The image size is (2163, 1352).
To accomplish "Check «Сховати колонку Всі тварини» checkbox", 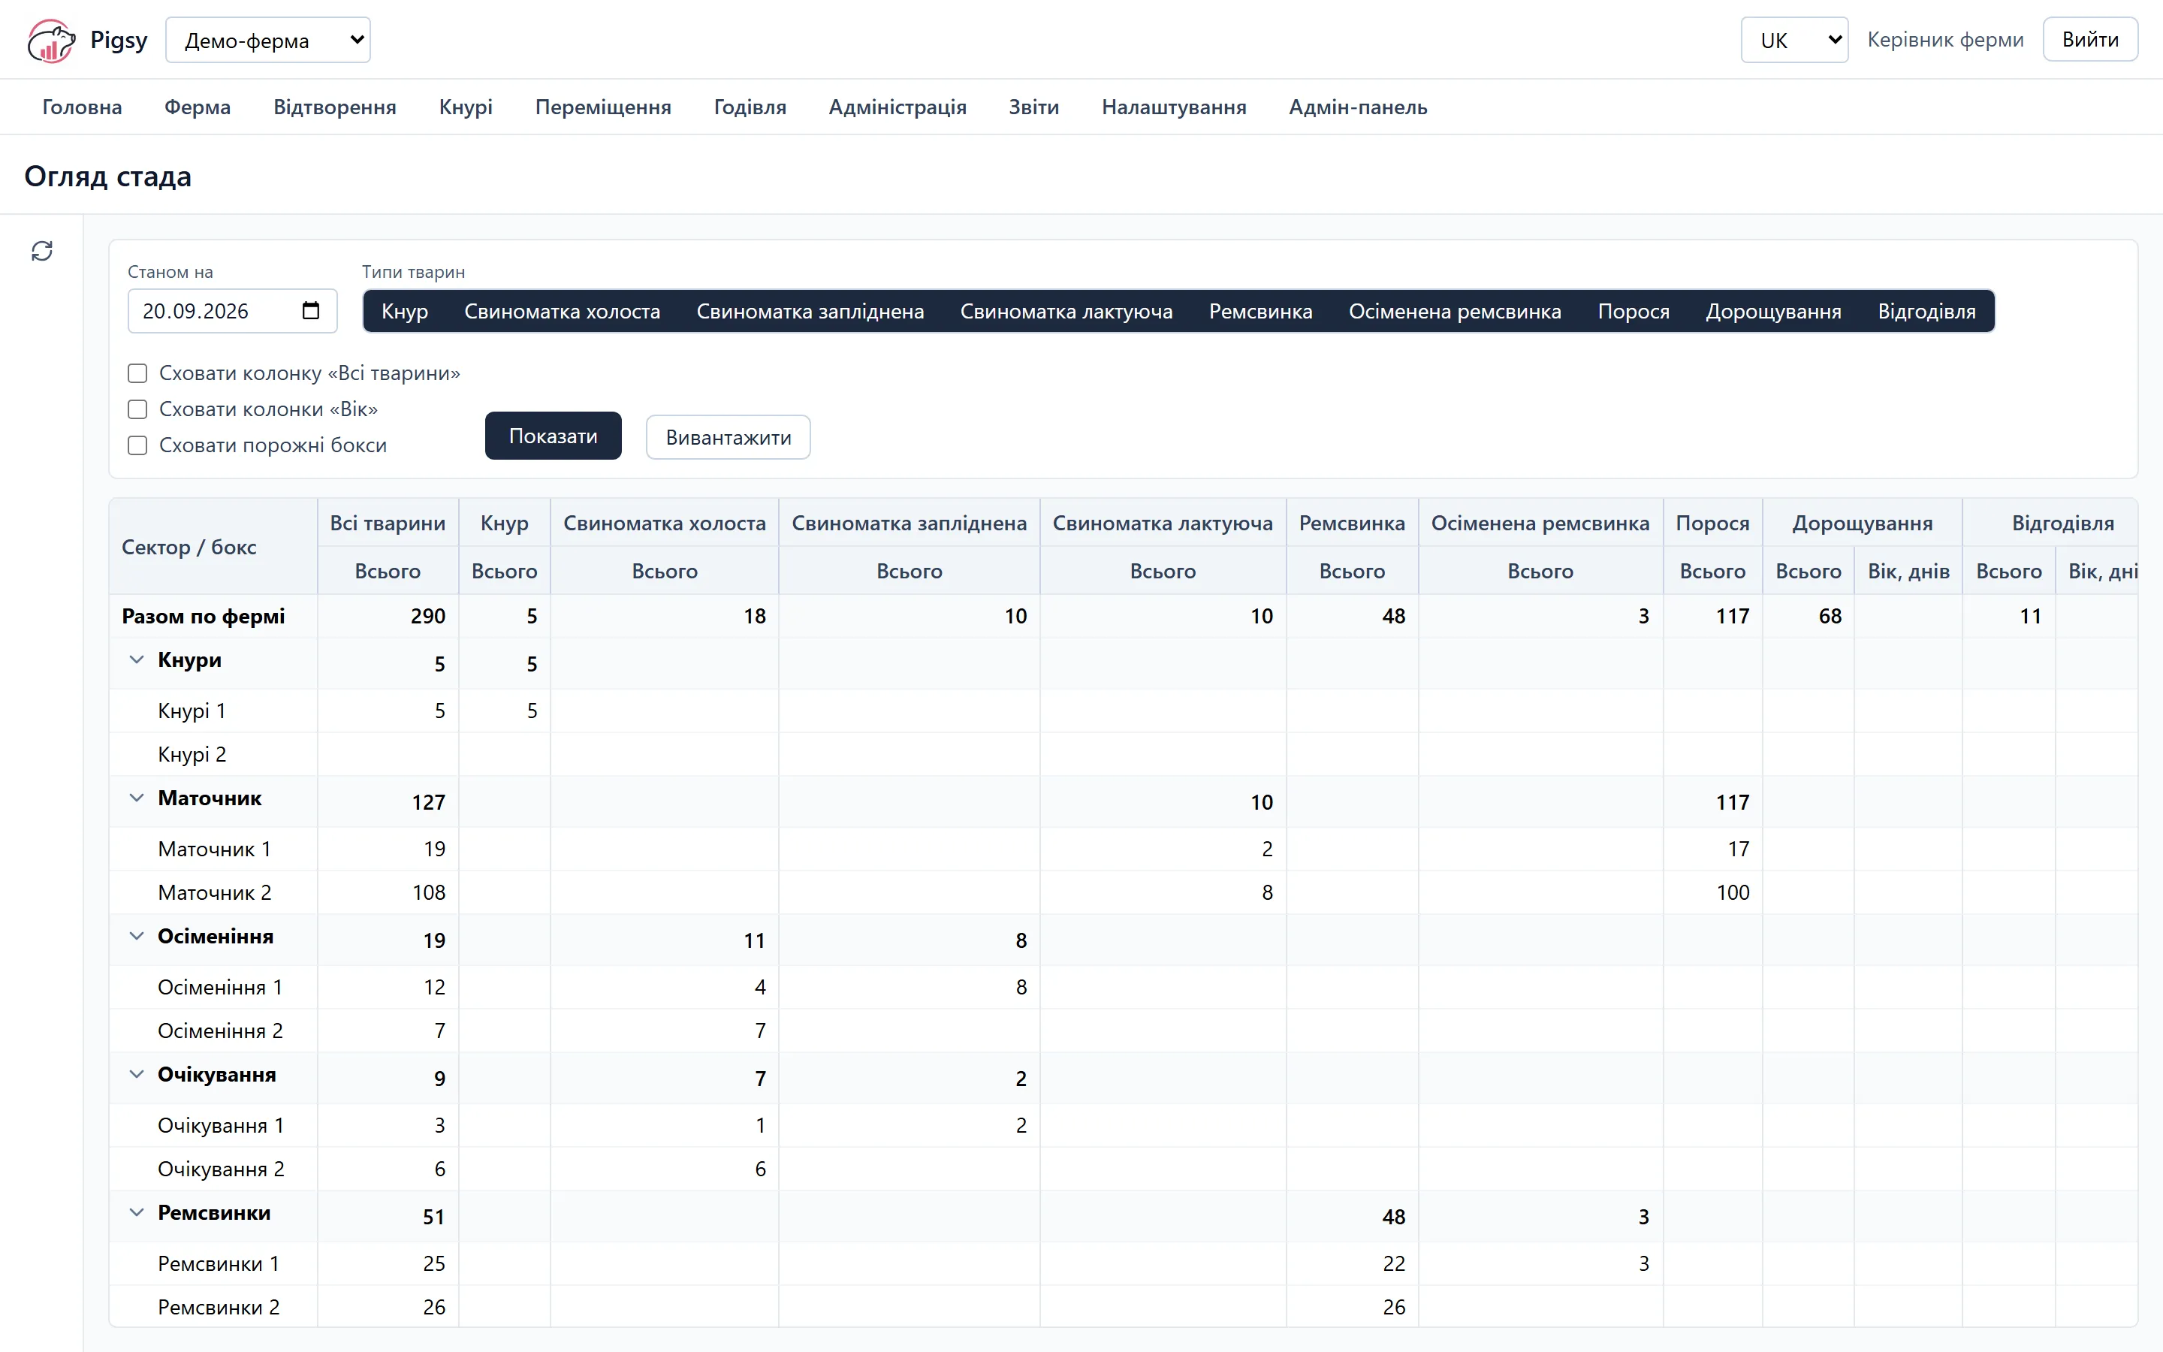I will [137, 373].
